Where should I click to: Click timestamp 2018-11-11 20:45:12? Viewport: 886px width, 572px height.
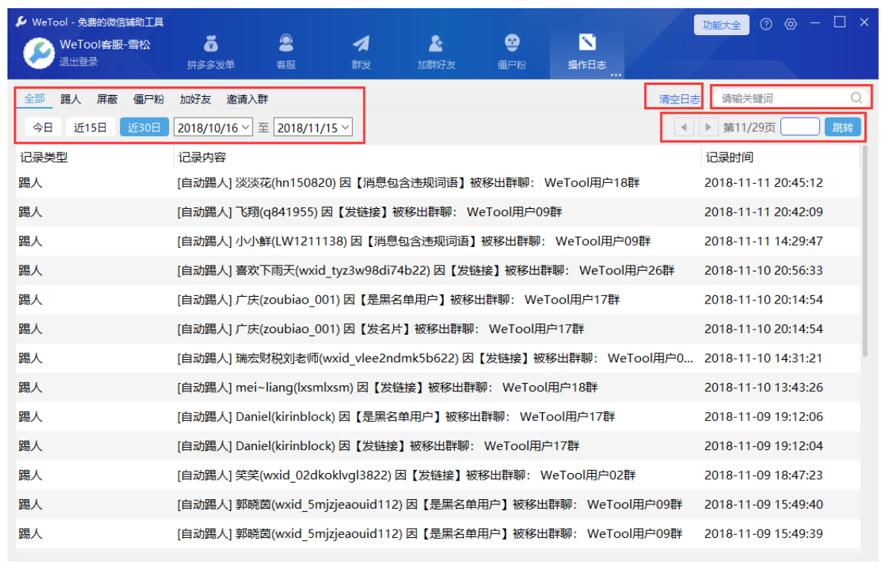click(763, 182)
